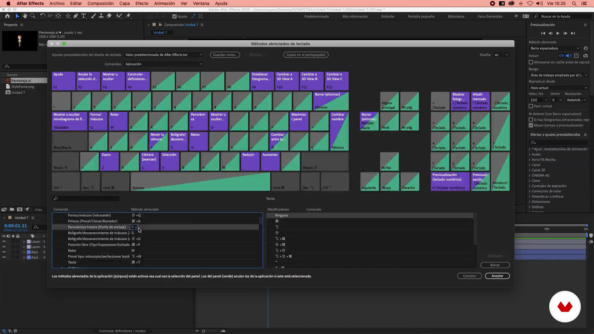Create new composition icon in Project panel

19,209
